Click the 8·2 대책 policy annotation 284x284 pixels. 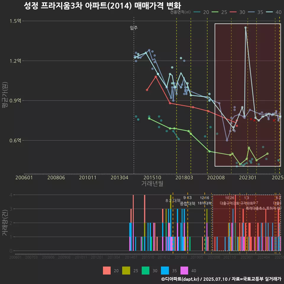click(173, 201)
